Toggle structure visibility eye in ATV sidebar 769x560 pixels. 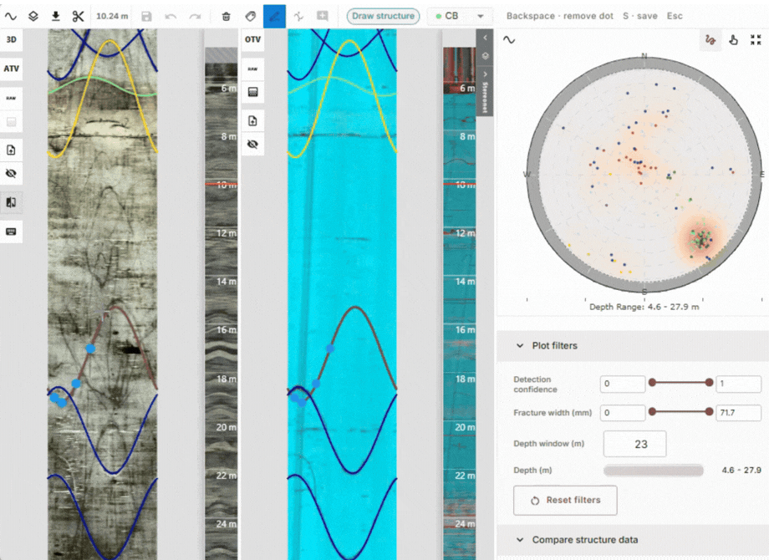point(11,174)
